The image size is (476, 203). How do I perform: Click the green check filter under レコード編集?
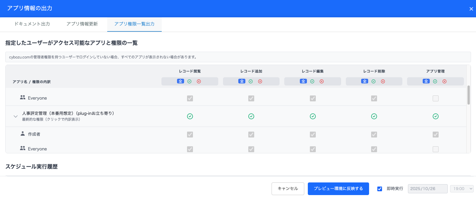click(x=312, y=81)
